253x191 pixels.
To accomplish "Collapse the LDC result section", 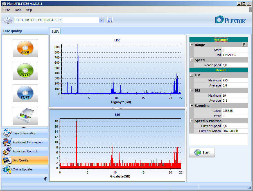I will tap(192, 75).
